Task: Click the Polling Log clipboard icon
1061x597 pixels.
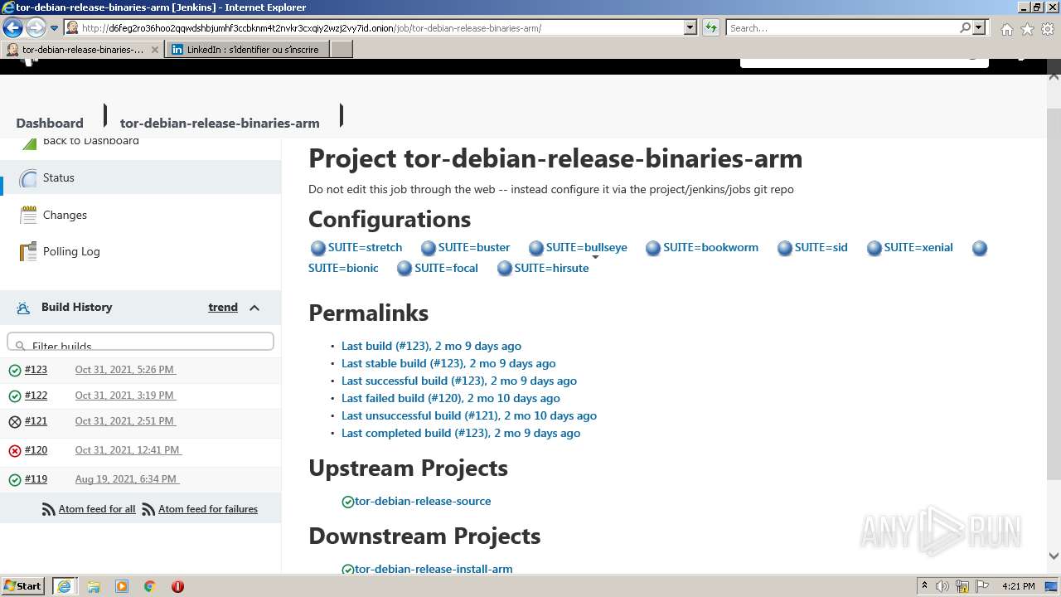Action: (x=28, y=251)
